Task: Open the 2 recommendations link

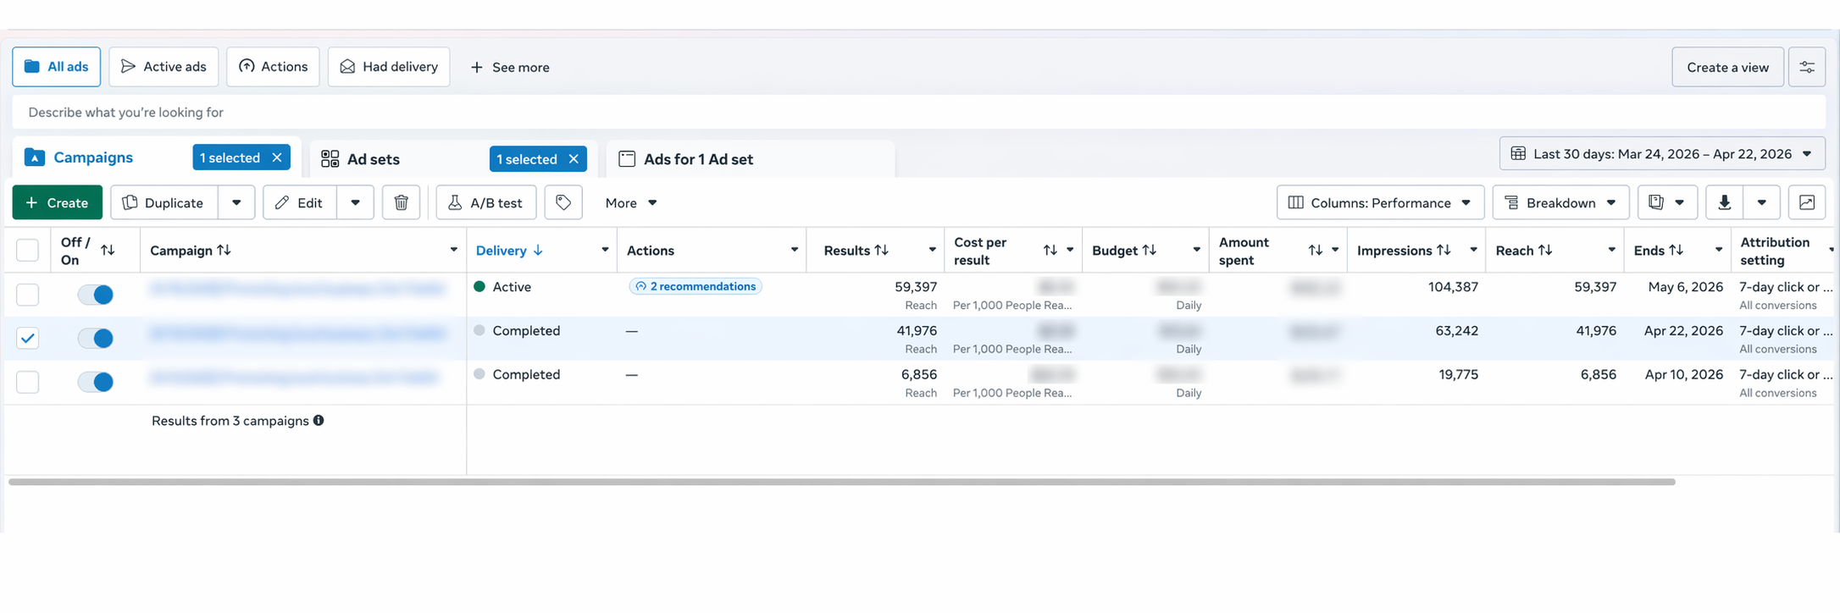Action: click(x=696, y=286)
